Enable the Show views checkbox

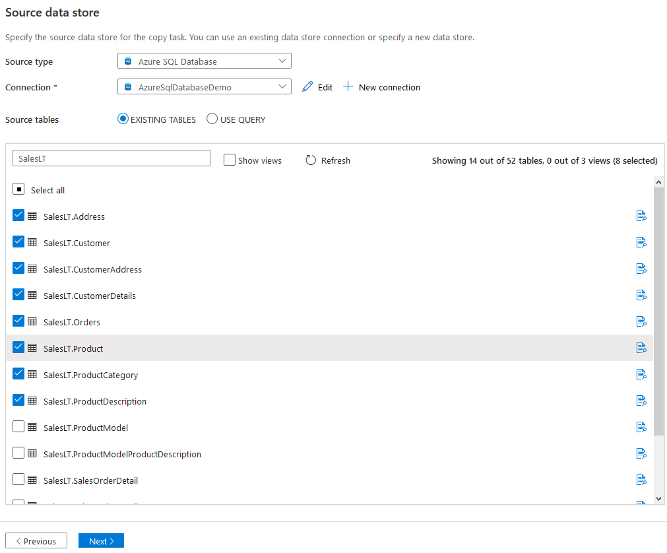[x=230, y=160]
